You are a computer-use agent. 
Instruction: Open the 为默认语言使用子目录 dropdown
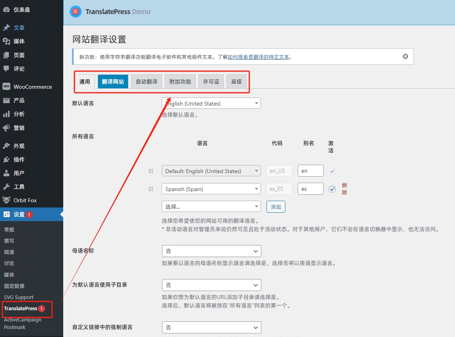click(212, 285)
